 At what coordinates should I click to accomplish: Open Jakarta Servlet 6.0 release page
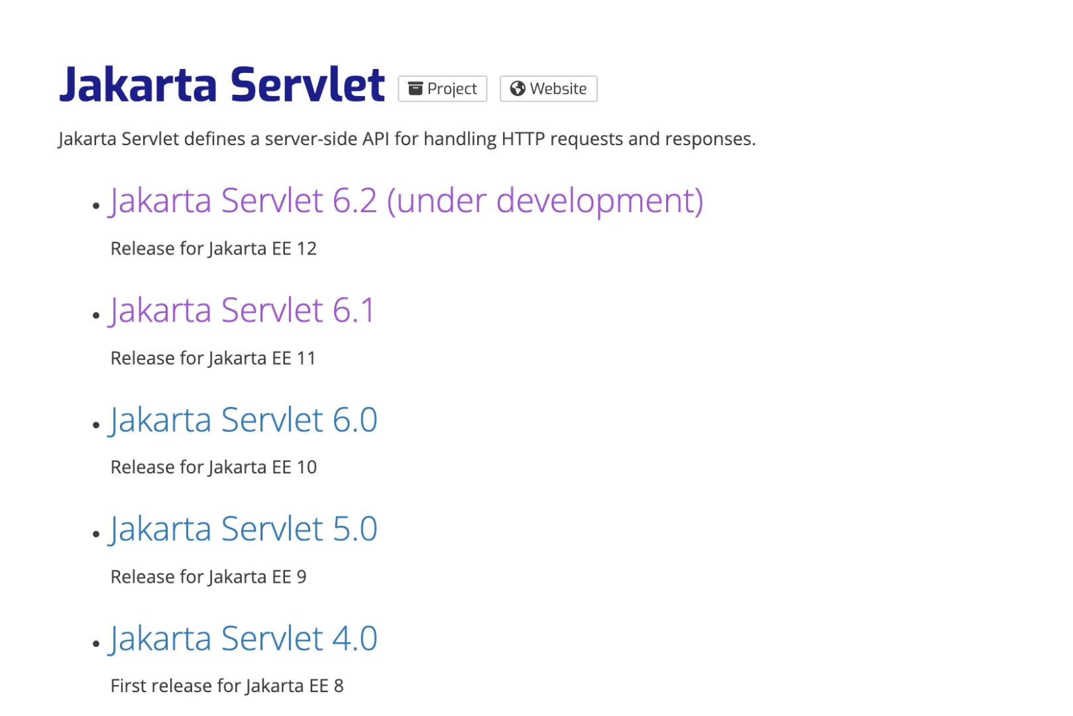click(244, 419)
